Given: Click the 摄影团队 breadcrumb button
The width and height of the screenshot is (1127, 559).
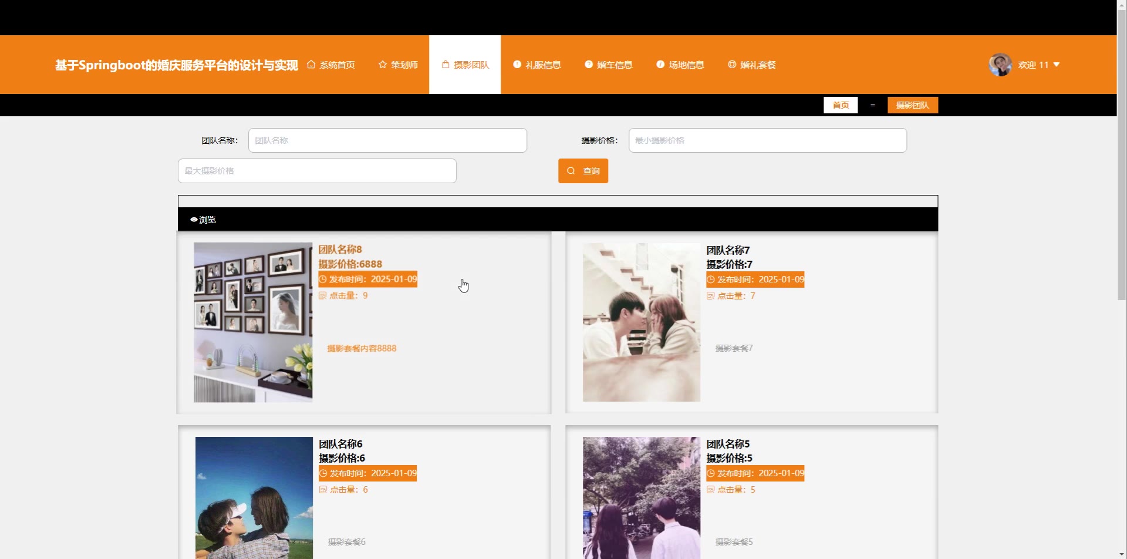Looking at the screenshot, I should [912, 105].
